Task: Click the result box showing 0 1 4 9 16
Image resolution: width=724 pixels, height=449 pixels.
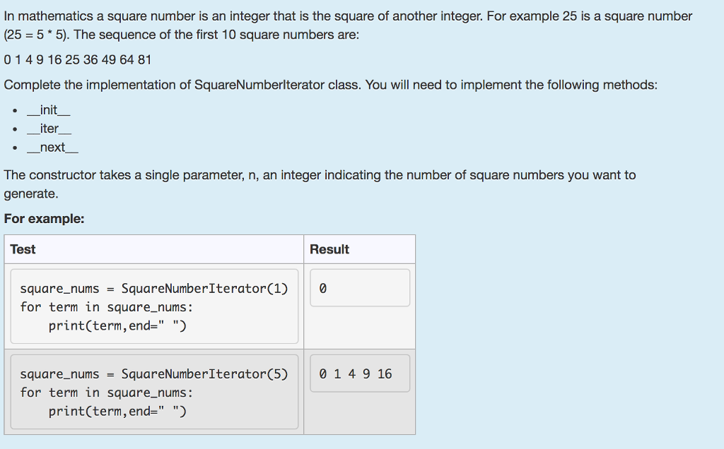Action: click(x=360, y=373)
